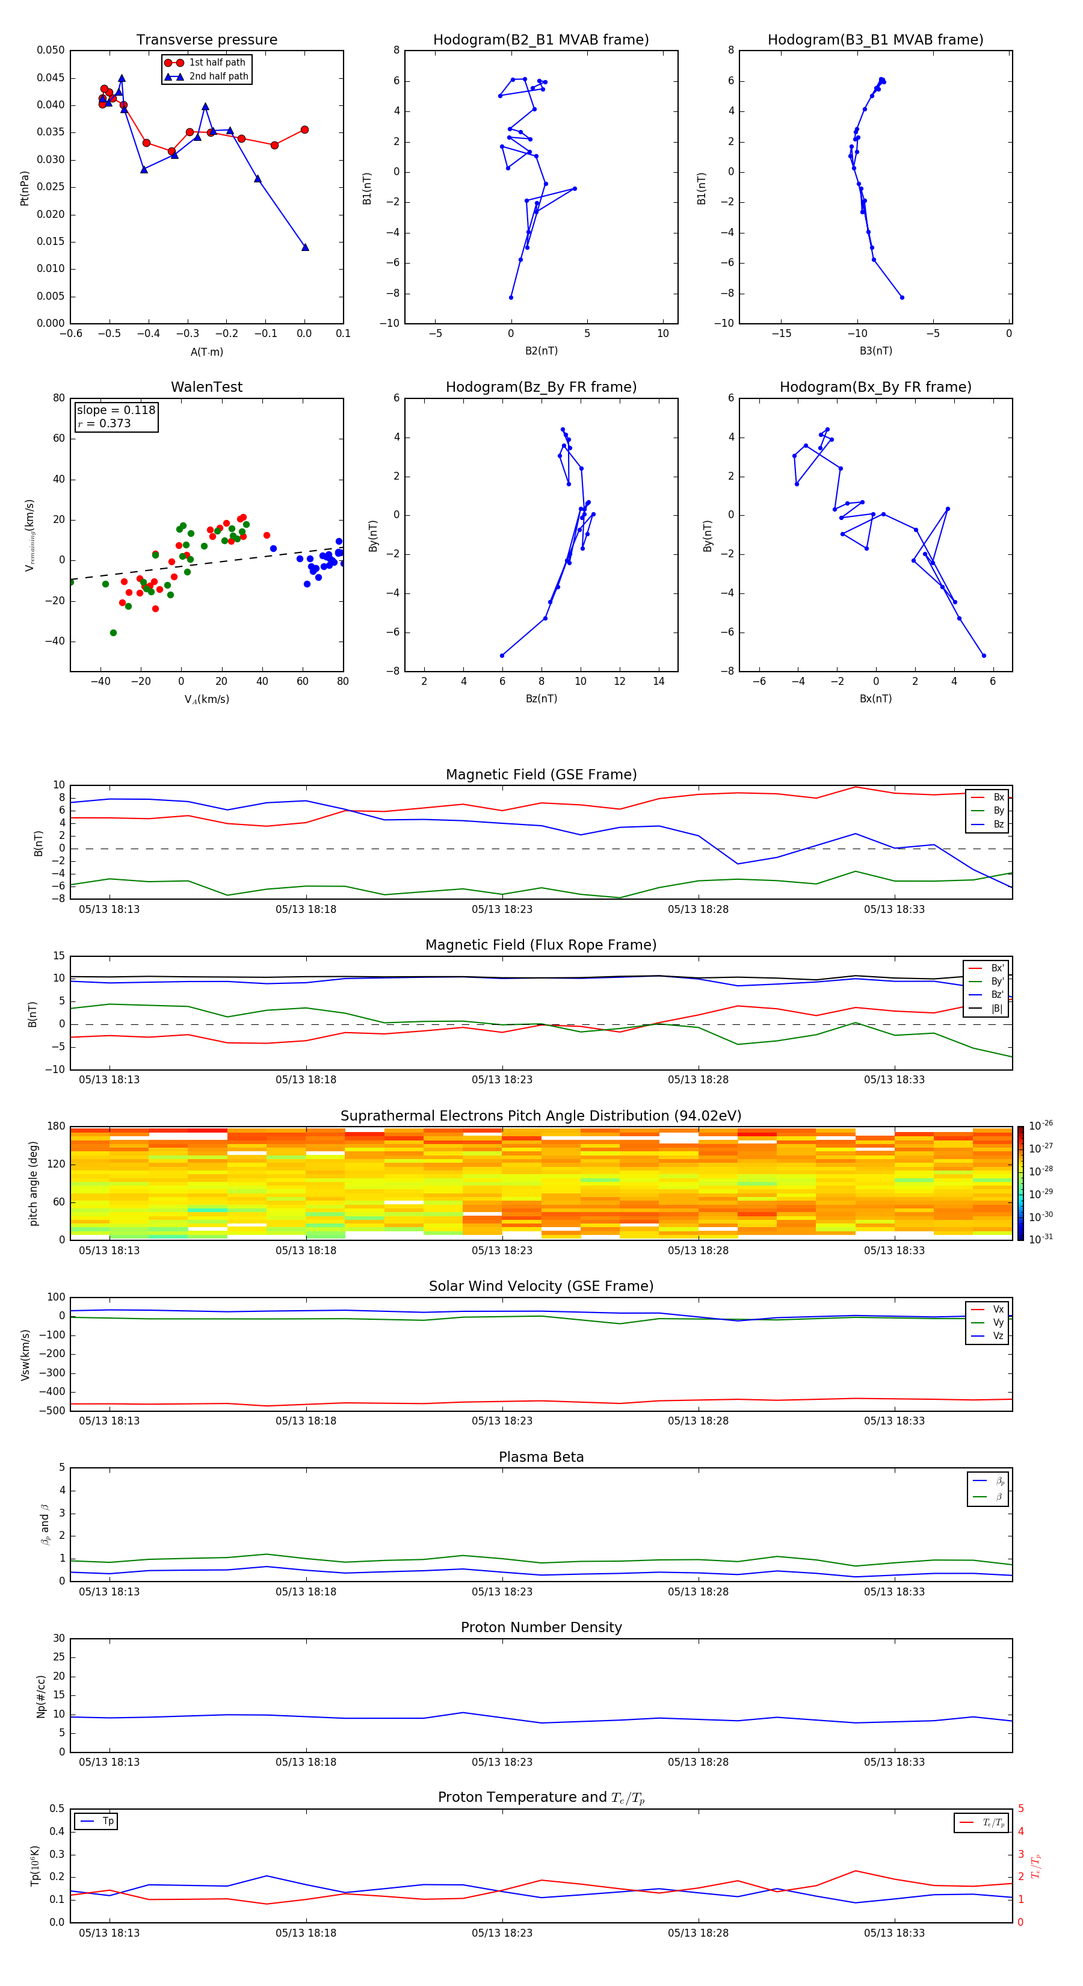Click the "A(T·m)" x-axis label

pyautogui.click(x=206, y=351)
